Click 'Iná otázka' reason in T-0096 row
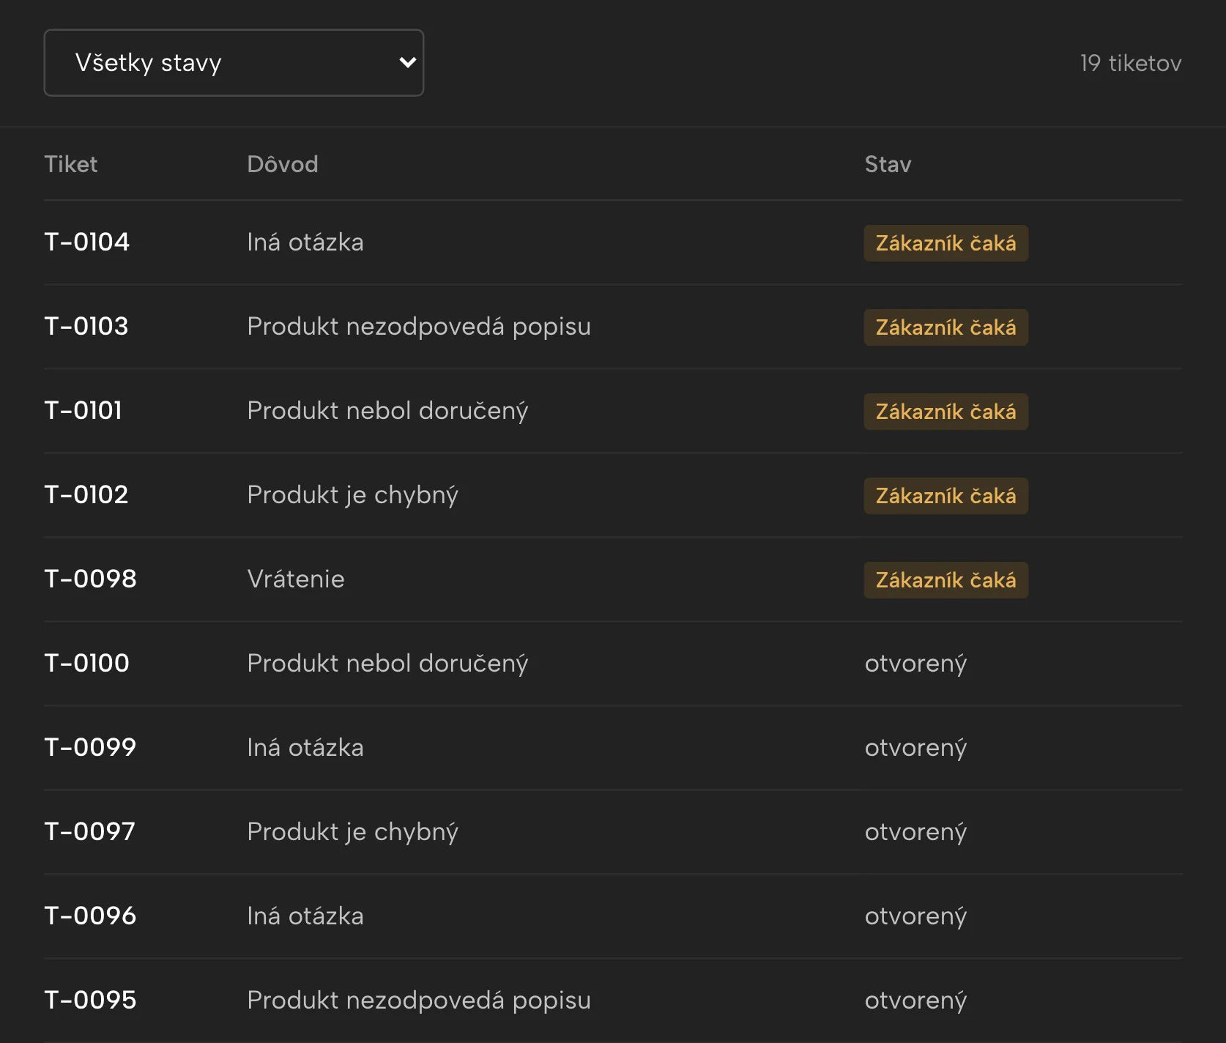Screen dimensions: 1226x1043 (x=305, y=916)
